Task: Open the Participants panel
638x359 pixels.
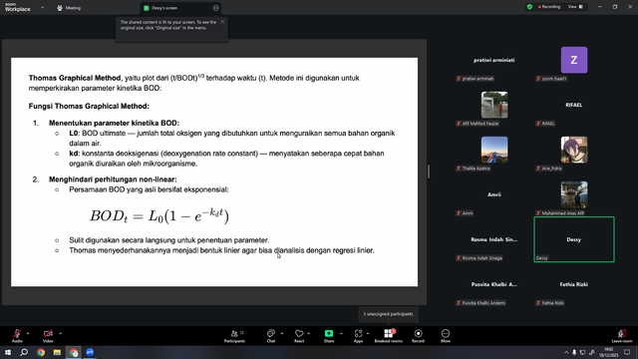Action: click(x=235, y=336)
